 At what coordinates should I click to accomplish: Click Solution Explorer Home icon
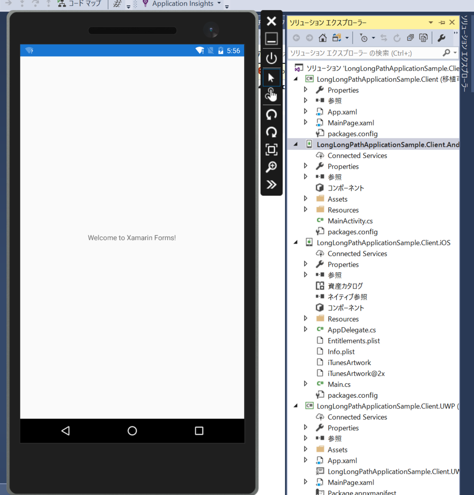tap(322, 38)
